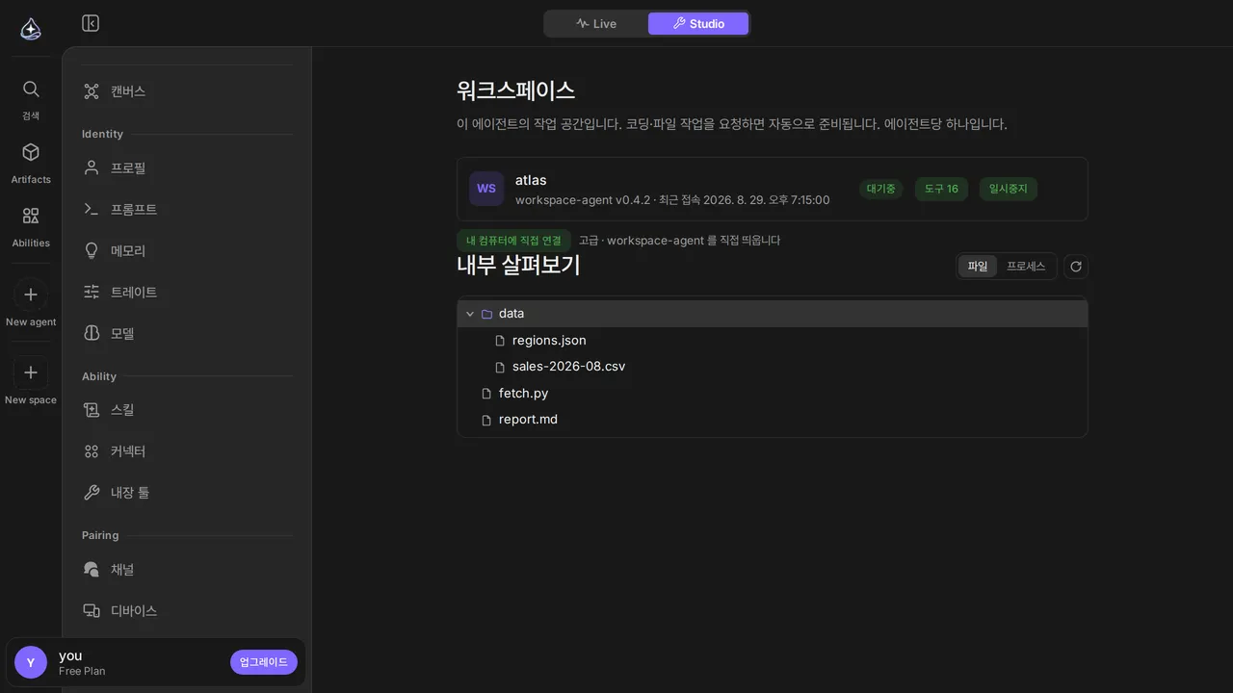
Task: Click the report.md file icon
Action: tap(486, 420)
